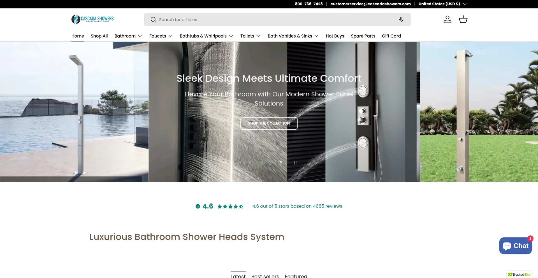Click the red chat notification badge
The image size is (538, 278).
[x=530, y=239]
